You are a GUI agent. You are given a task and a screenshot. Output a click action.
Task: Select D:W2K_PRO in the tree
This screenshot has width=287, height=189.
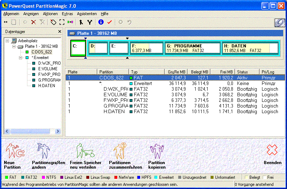click(x=49, y=63)
